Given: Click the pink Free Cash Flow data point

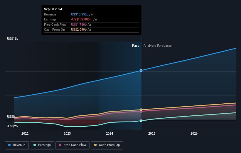Looking at the screenshot, I should click(141, 112).
